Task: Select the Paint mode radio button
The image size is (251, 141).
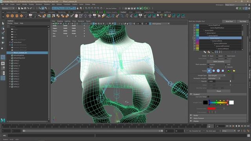Action: point(208,56)
